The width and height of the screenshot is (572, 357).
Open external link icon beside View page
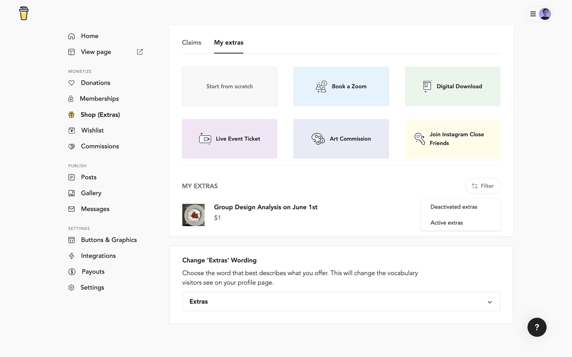tap(140, 52)
